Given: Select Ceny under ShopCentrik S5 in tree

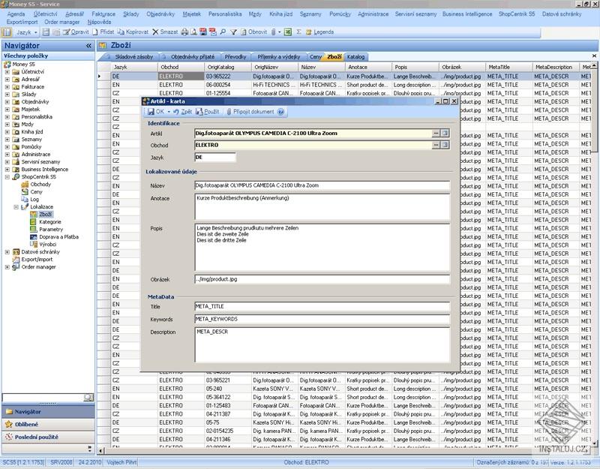Looking at the screenshot, I should click(x=36, y=192).
